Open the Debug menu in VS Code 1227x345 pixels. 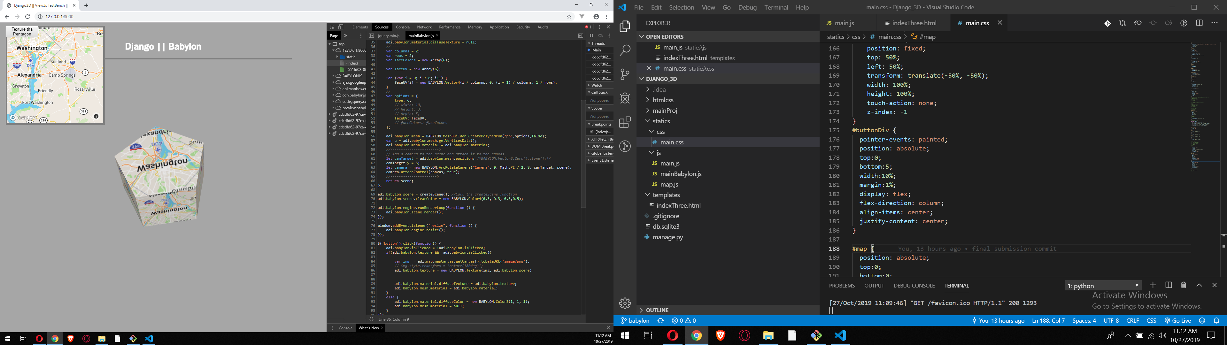pos(747,7)
